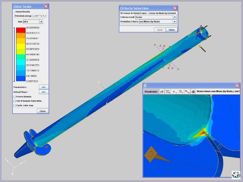Click the Potential energy value field
Viewport: 243px width, 182px height.
tap(39, 16)
